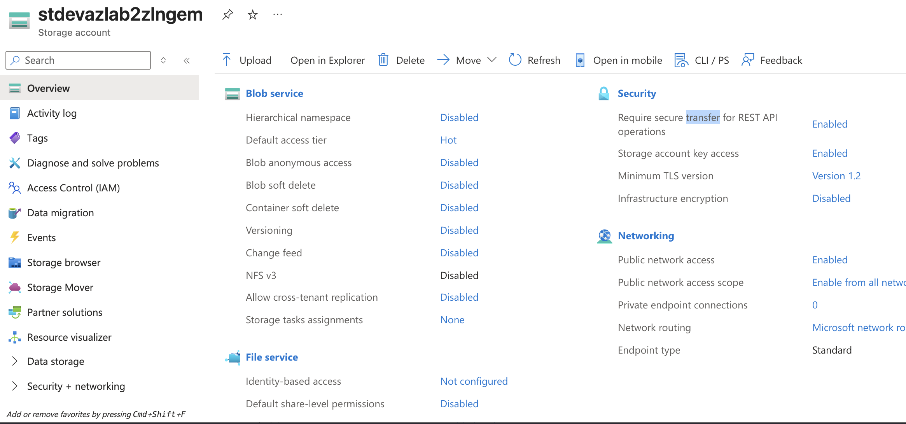
Task: Collapse the sidebar with double chevron
Action: [187, 60]
